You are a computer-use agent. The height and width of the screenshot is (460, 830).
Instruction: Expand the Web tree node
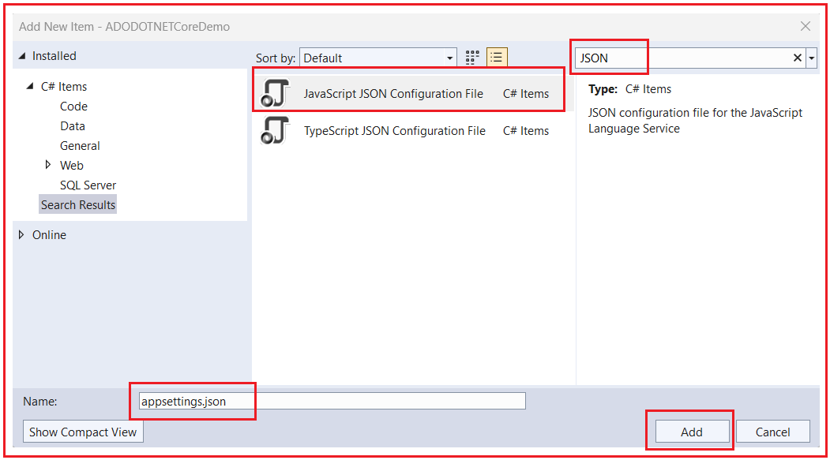coord(47,165)
